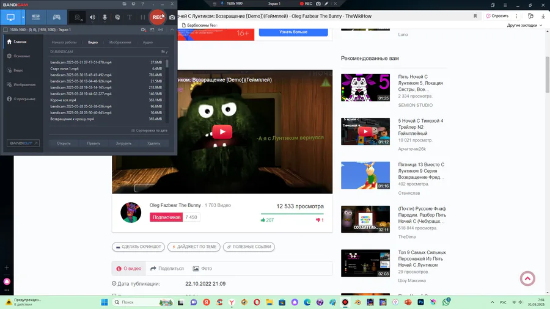Click the dislike thumbs-down icon
This screenshot has height=309, width=550.
[318, 220]
